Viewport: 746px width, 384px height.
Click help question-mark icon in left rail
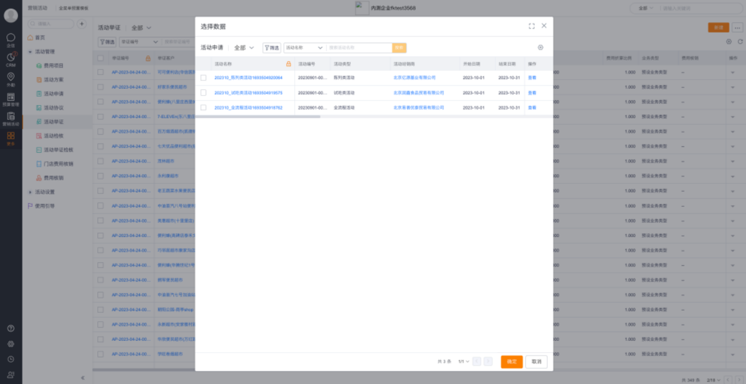[x=10, y=328]
